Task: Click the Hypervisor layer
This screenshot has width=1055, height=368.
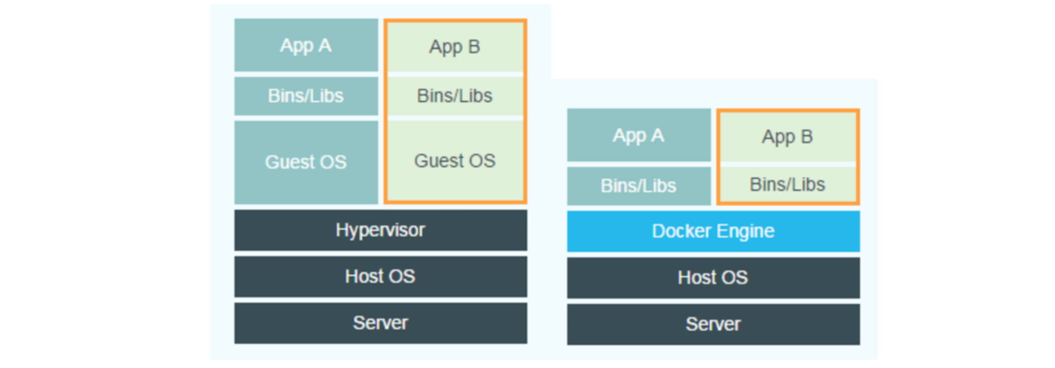Action: (x=380, y=230)
